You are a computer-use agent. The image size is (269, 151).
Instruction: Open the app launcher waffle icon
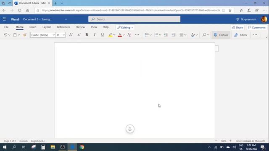point(5,19)
